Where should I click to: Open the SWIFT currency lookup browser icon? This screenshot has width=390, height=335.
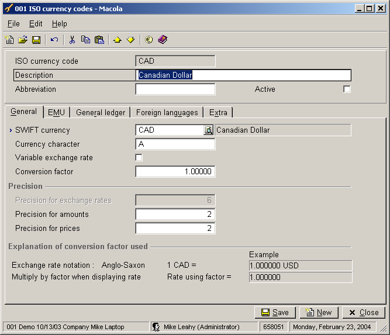[208, 130]
